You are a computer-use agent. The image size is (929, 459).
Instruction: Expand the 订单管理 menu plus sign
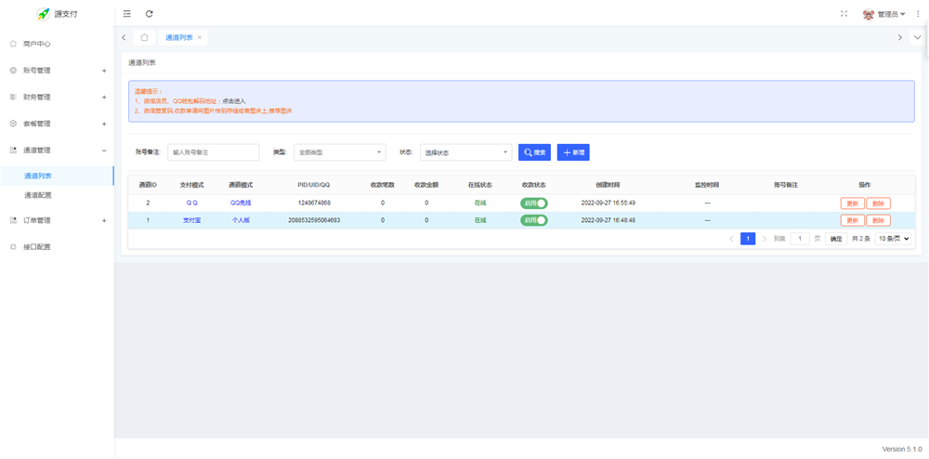pos(104,220)
